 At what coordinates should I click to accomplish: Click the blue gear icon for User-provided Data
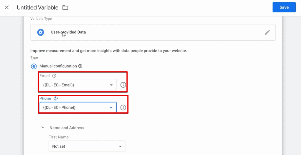click(x=41, y=32)
